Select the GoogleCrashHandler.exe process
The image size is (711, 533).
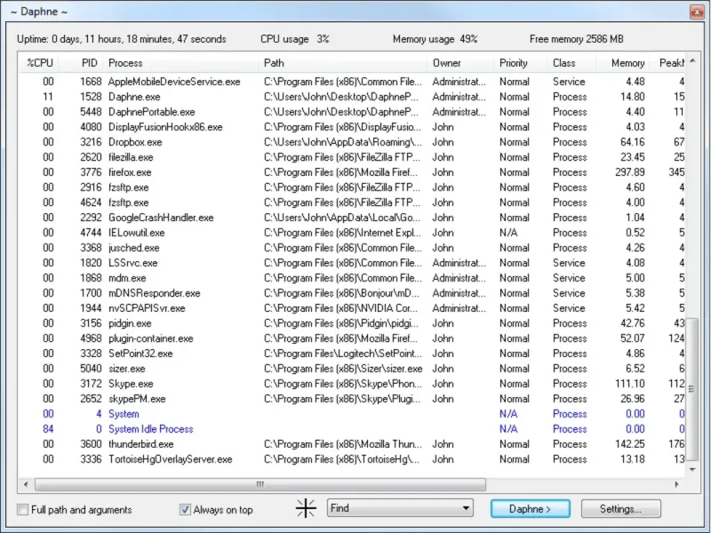click(351, 218)
